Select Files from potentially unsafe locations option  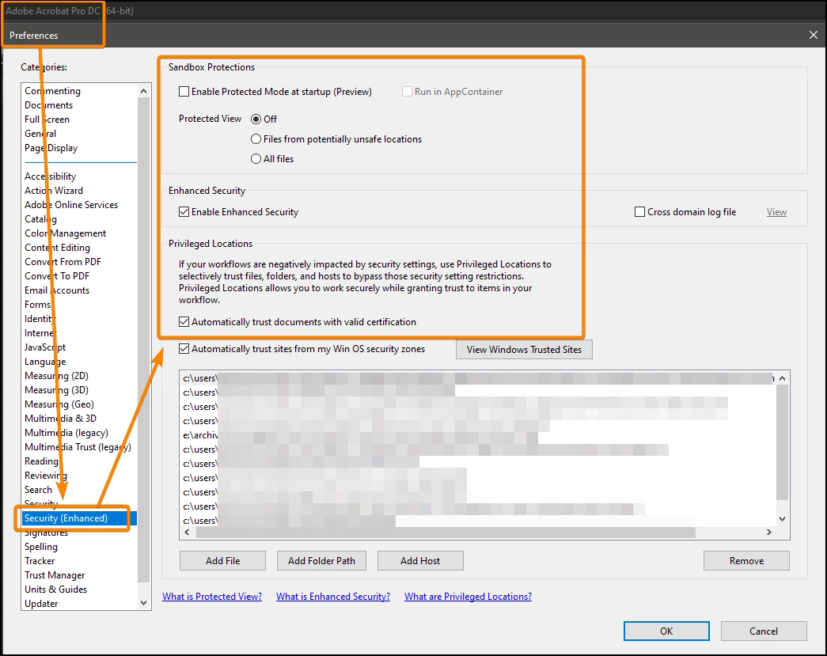[256, 139]
